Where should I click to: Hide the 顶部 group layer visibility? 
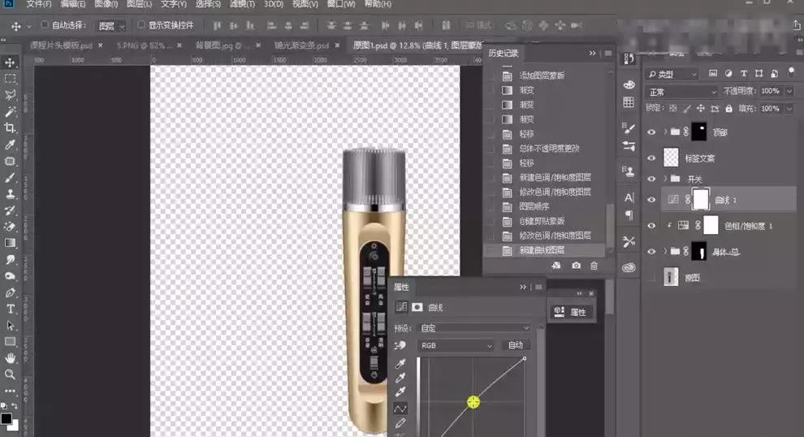click(x=651, y=132)
